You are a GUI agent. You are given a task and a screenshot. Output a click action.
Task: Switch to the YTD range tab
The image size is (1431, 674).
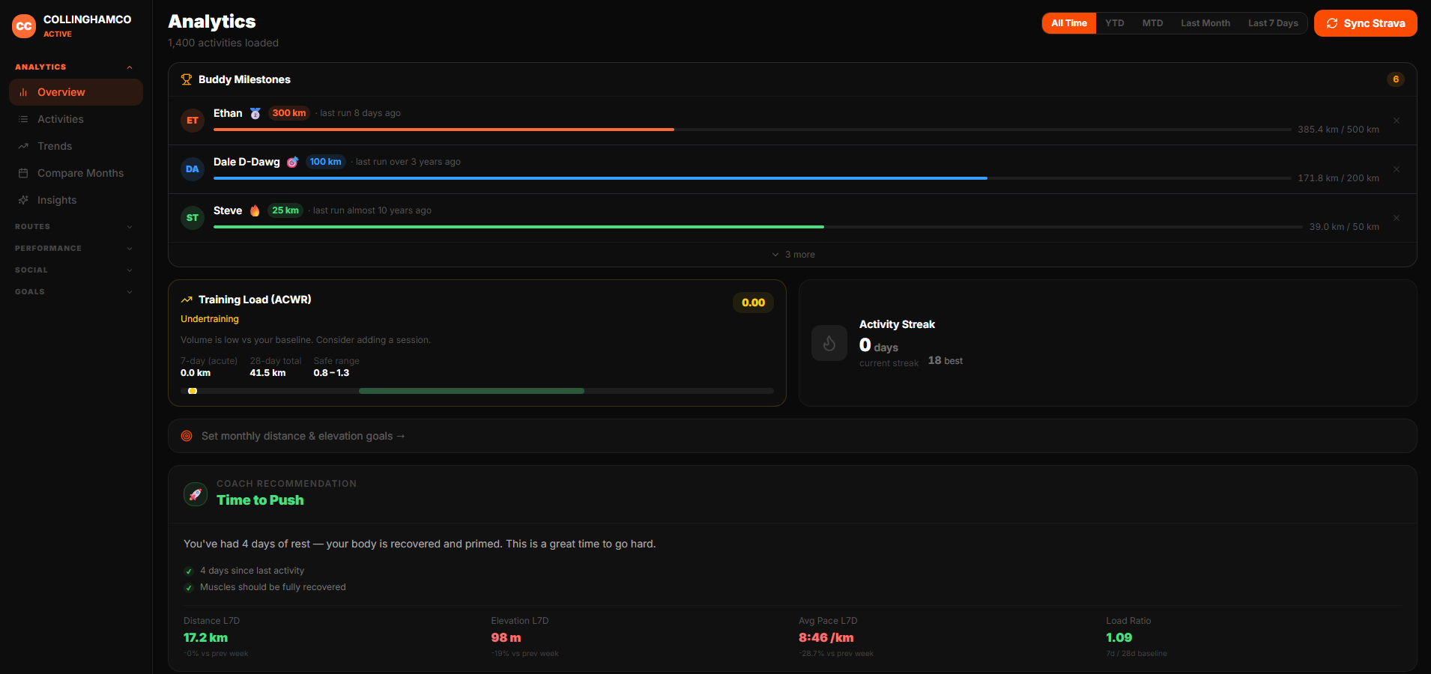(x=1115, y=23)
